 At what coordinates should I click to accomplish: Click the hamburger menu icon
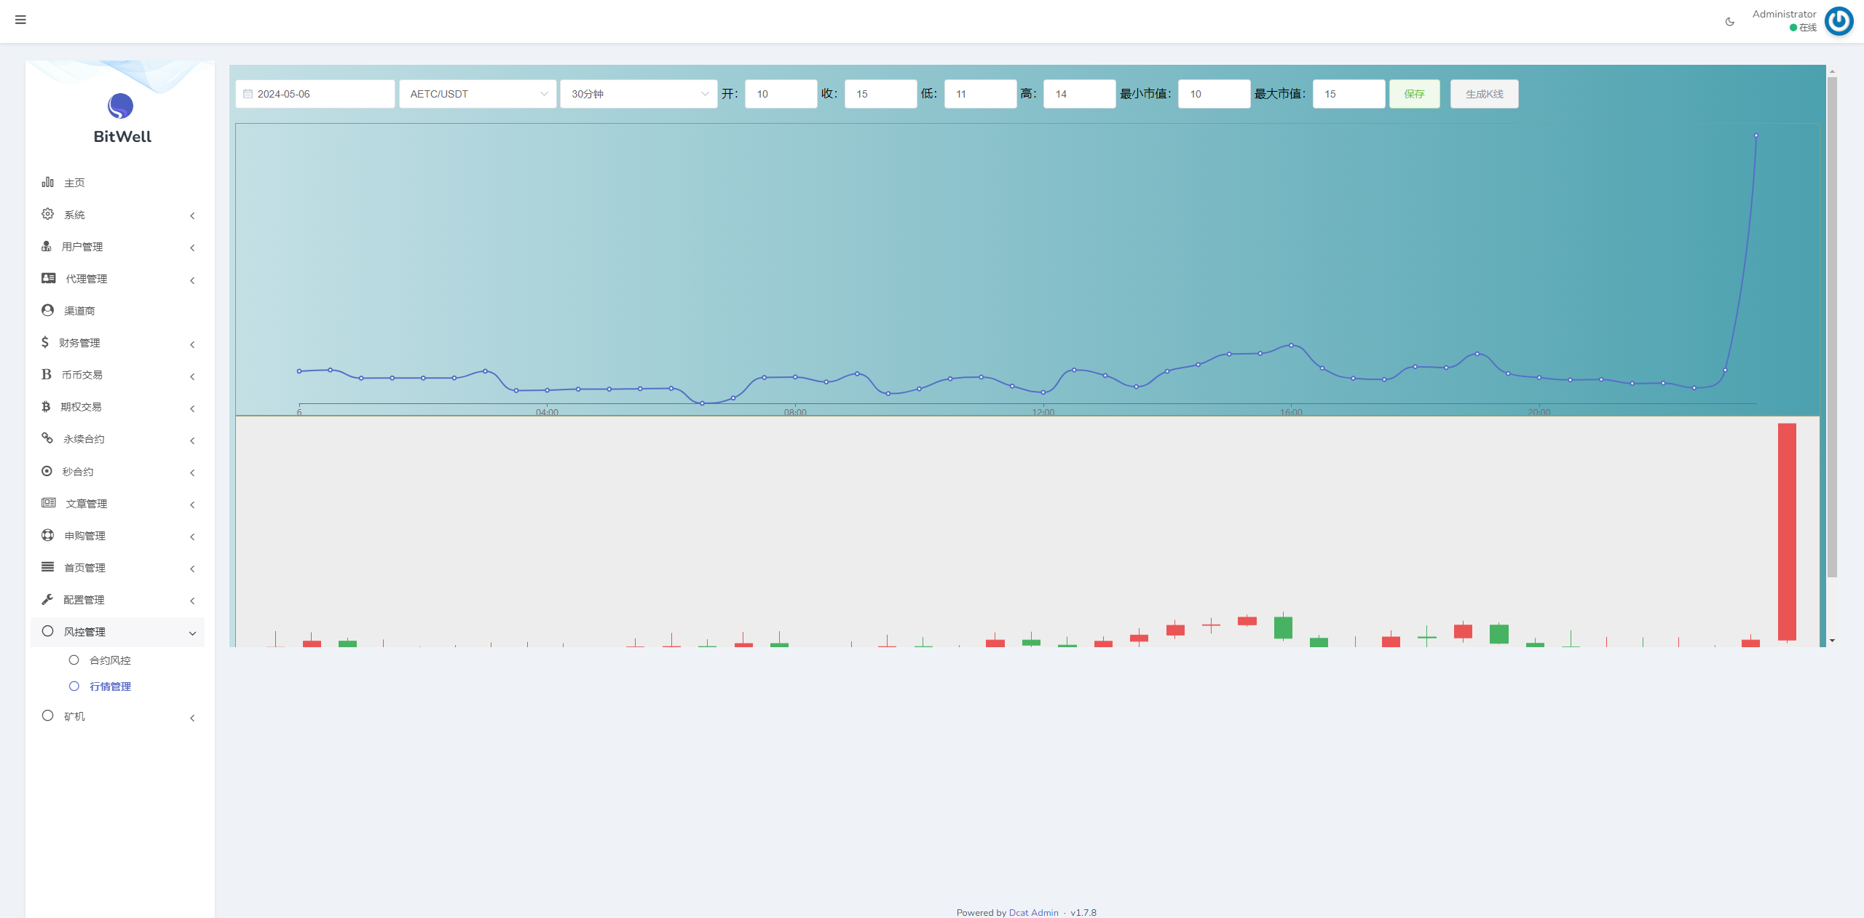coord(20,20)
